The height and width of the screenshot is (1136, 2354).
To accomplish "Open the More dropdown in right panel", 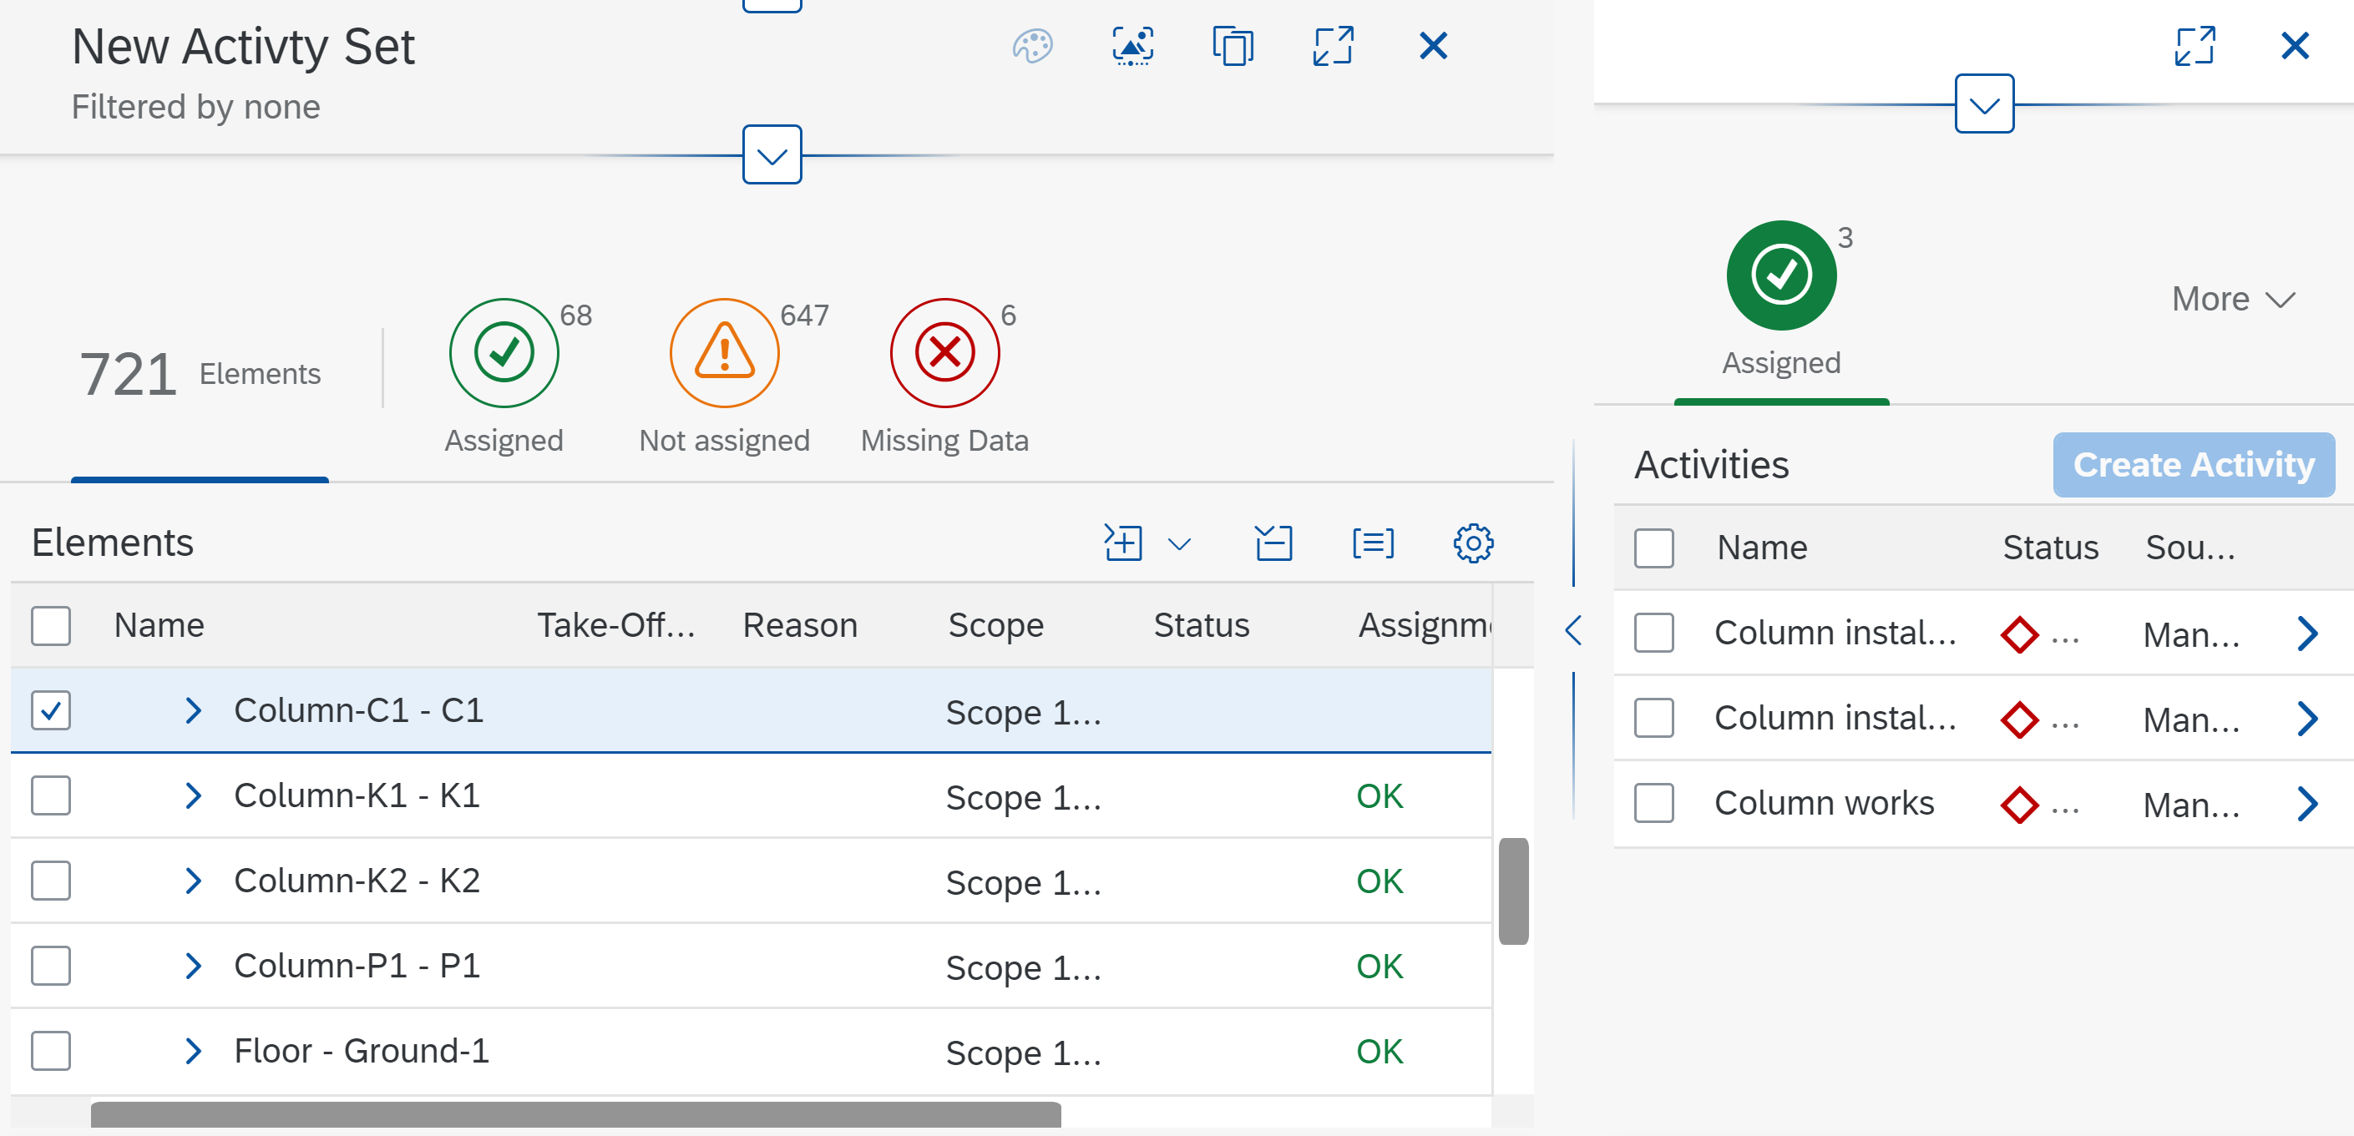I will (2234, 300).
